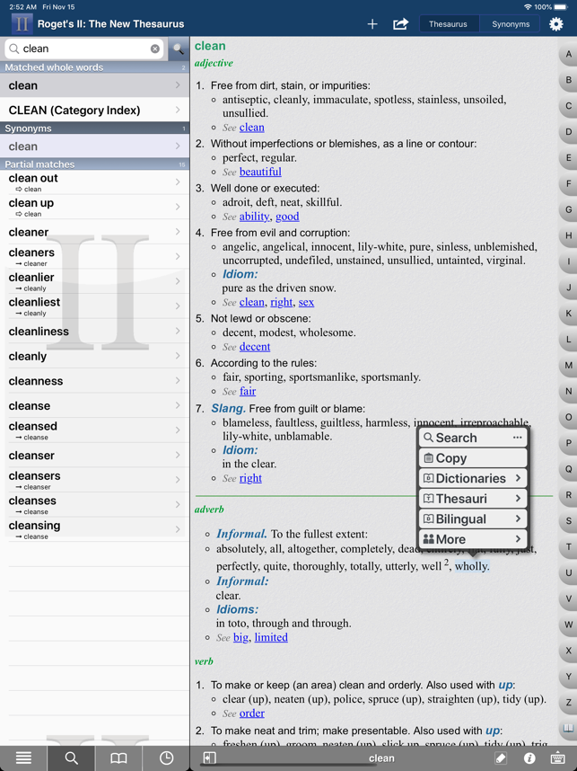Switch to the Synonyms view
The height and width of the screenshot is (771, 577).
click(x=511, y=24)
